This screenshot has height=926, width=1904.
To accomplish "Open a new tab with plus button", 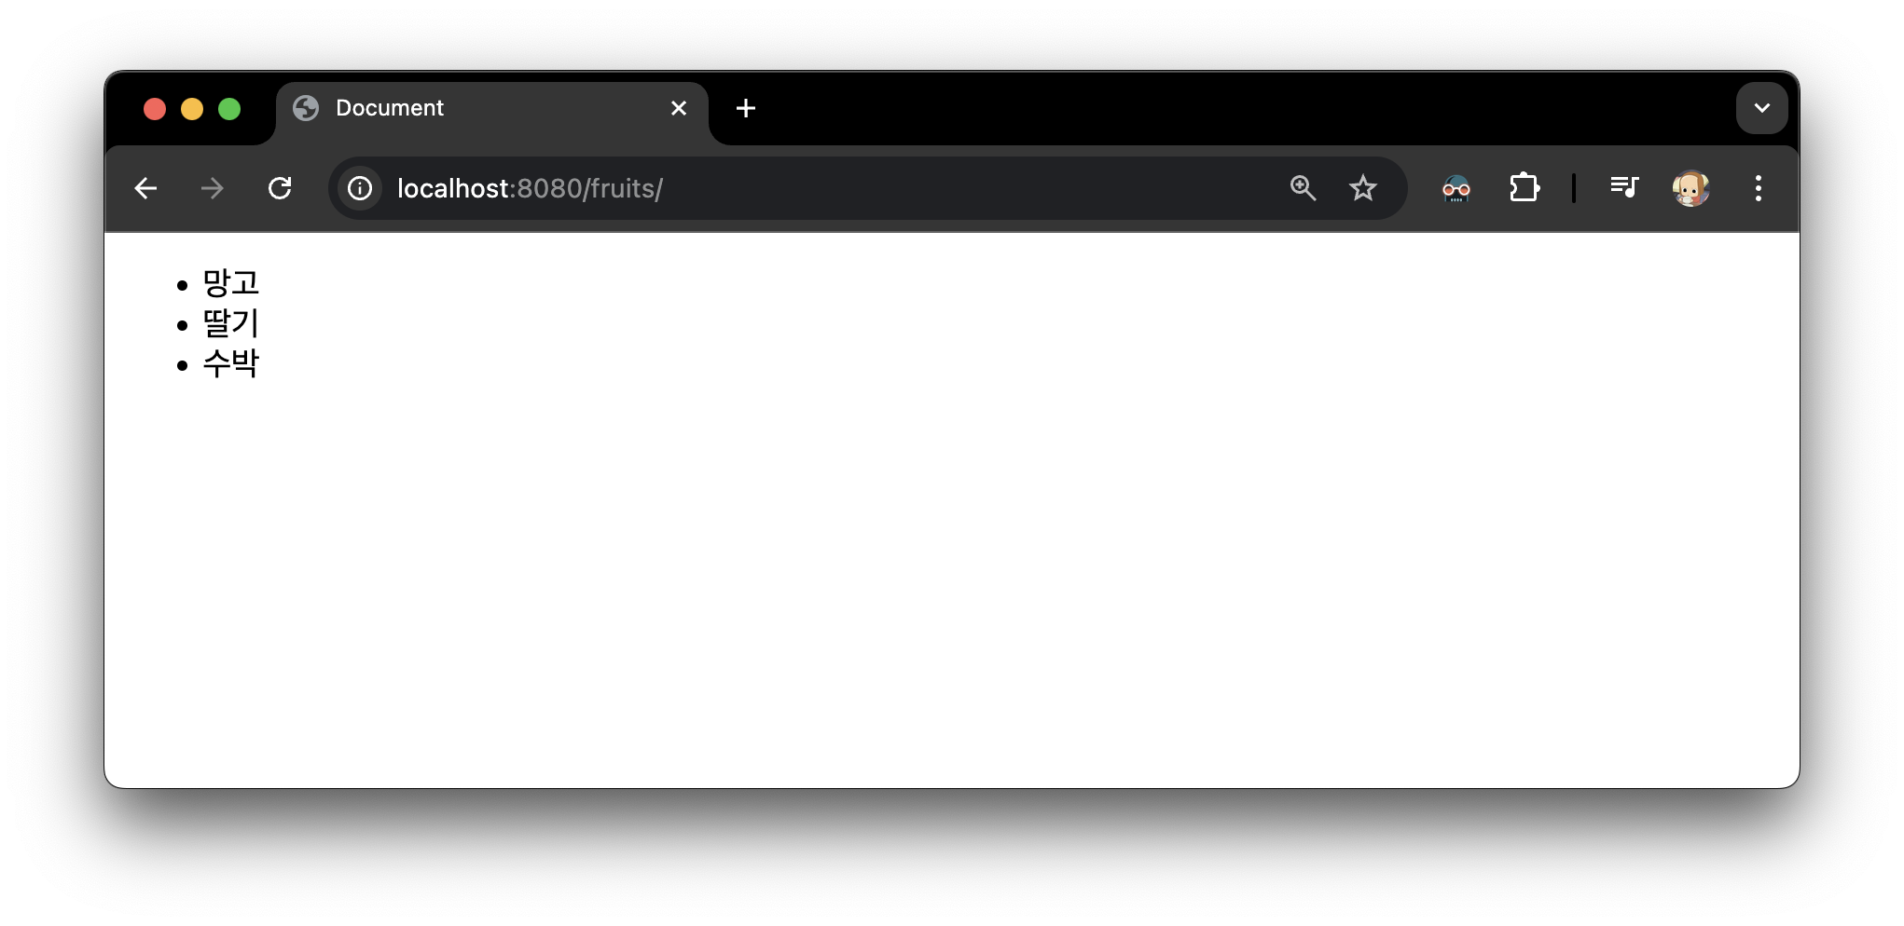I will point(745,108).
